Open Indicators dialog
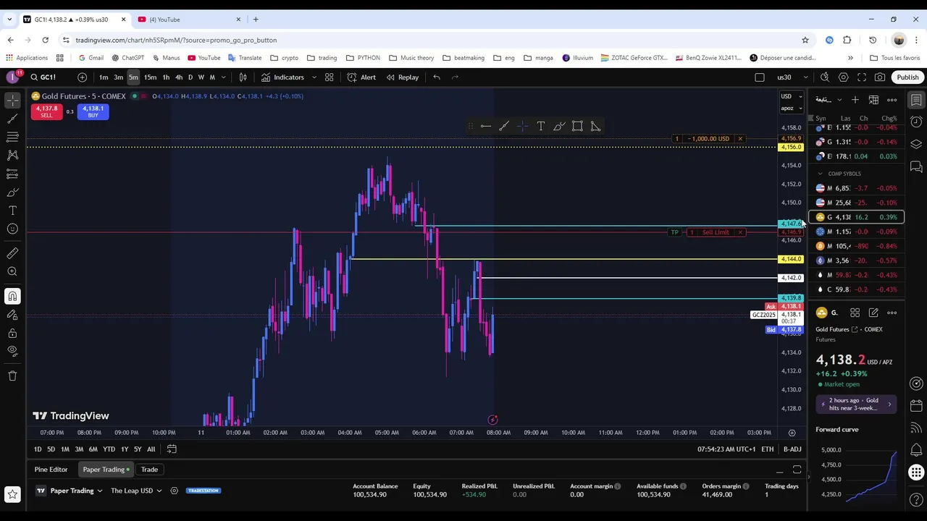This screenshot has height=521, width=927. (282, 77)
